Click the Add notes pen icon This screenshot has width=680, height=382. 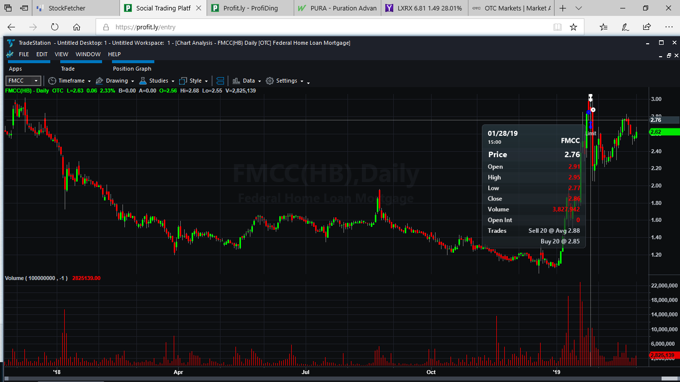(626, 27)
